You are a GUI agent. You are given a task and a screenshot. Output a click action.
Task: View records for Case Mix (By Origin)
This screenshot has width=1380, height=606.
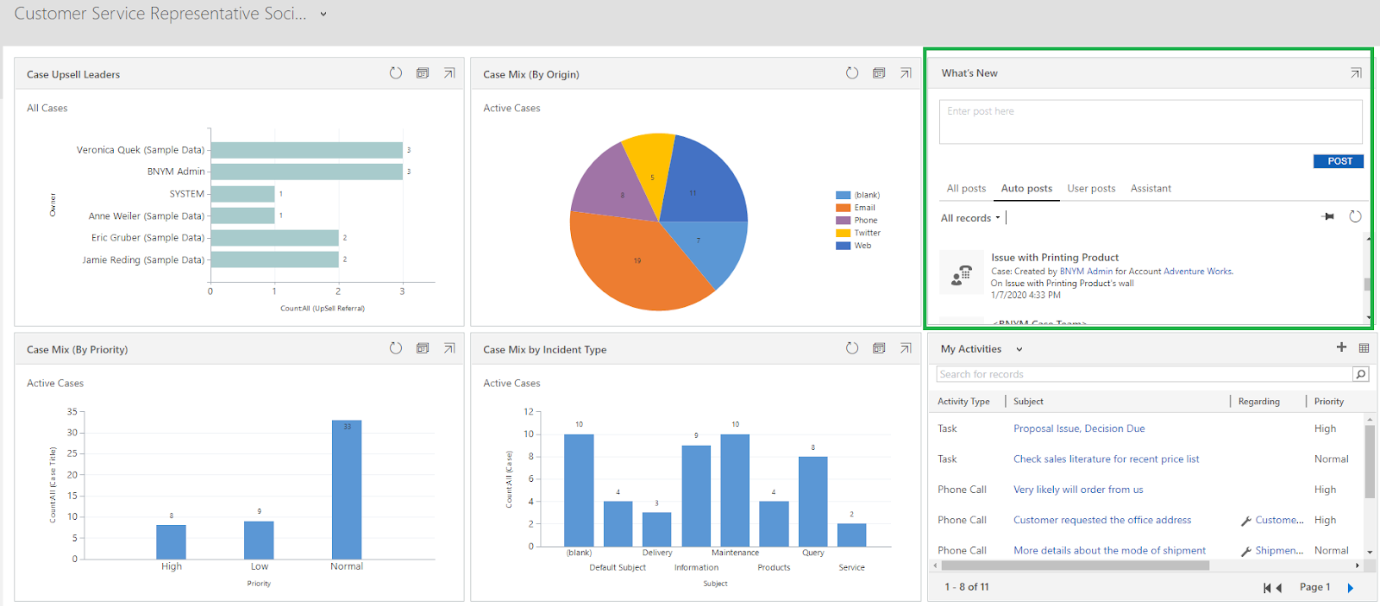(879, 73)
